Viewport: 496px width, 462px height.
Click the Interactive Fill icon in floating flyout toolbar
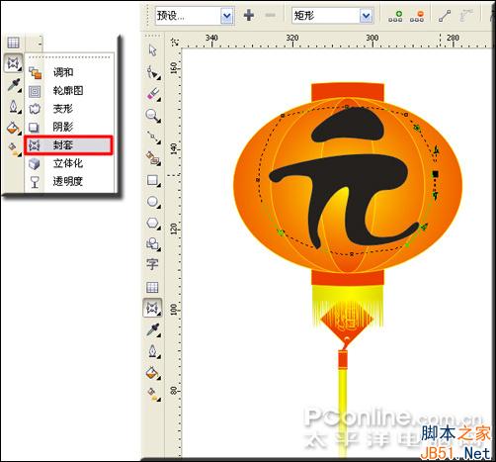tap(14, 149)
